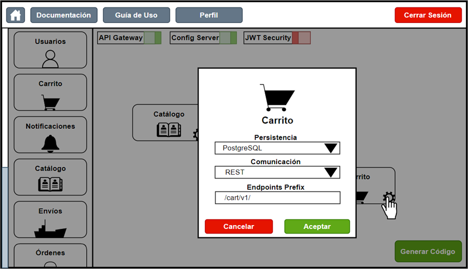
Task: Open the Guía de Uso menu
Action: (136, 15)
